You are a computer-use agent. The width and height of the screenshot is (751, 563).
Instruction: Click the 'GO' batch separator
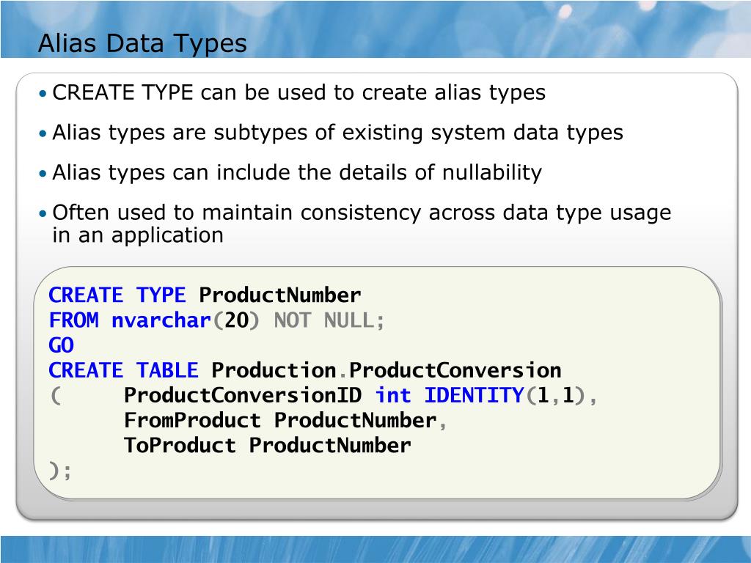[62, 345]
